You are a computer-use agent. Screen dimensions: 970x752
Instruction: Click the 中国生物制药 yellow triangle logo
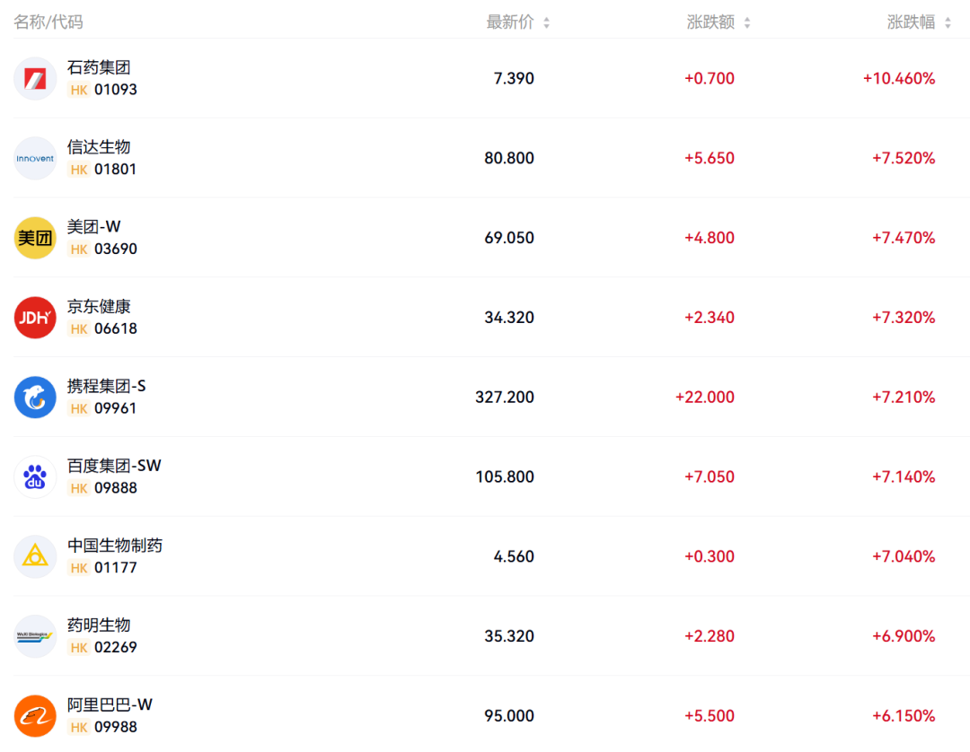pyautogui.click(x=35, y=556)
